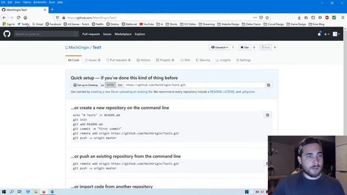Select the SSH protocol option
The width and height of the screenshot is (347, 195).
tap(120, 85)
